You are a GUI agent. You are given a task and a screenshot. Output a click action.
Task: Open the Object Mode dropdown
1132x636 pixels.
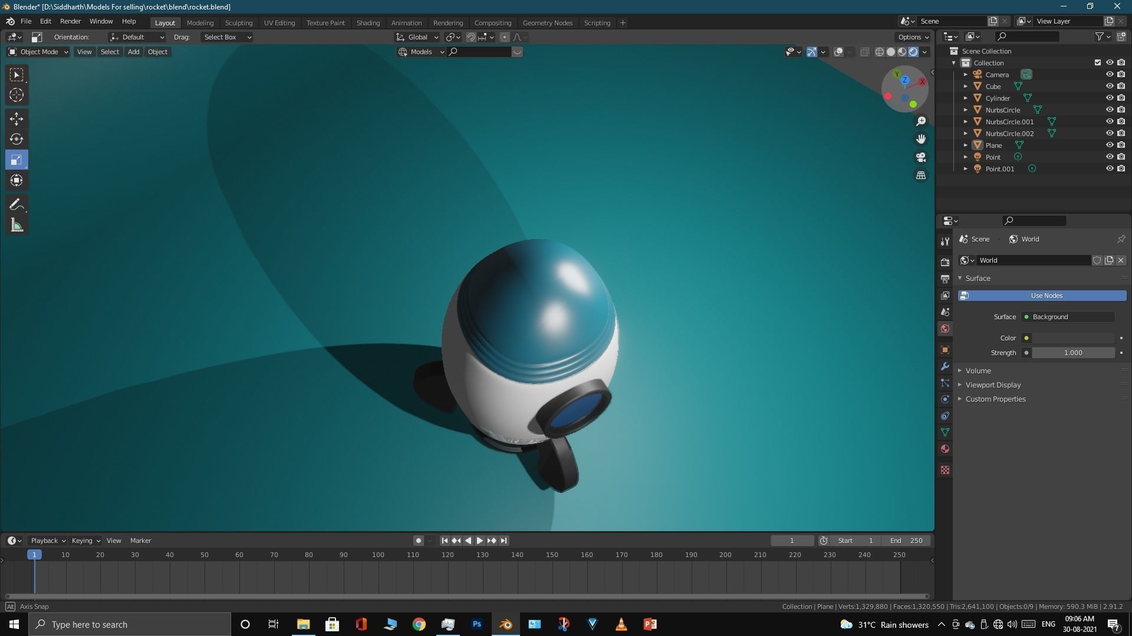pos(38,52)
